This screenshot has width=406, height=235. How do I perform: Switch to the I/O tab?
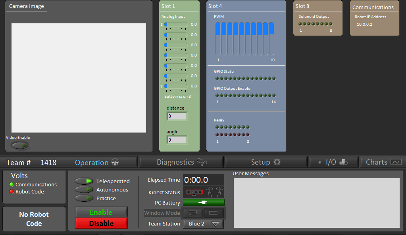tap(334, 162)
